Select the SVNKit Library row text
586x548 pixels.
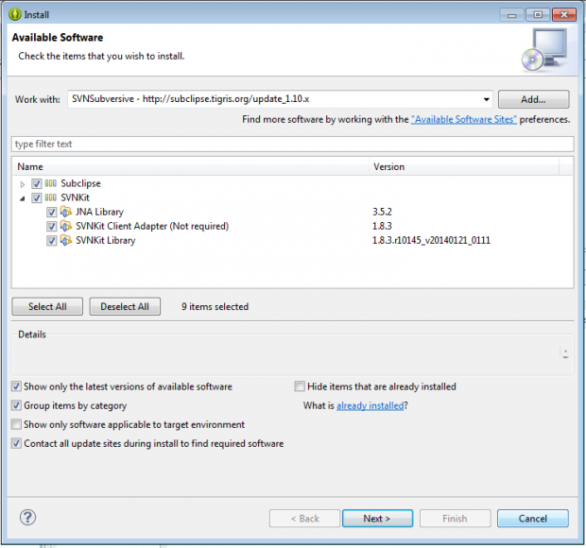coord(106,240)
